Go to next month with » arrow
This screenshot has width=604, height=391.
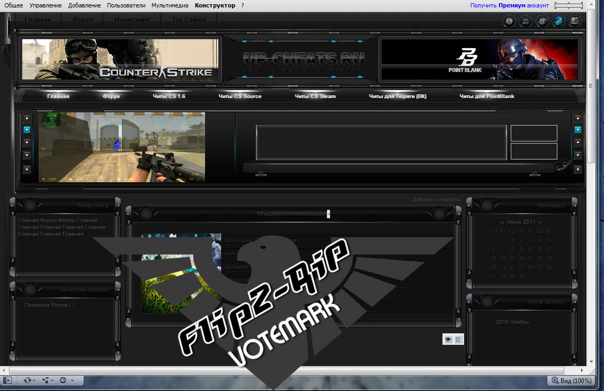pos(540,222)
